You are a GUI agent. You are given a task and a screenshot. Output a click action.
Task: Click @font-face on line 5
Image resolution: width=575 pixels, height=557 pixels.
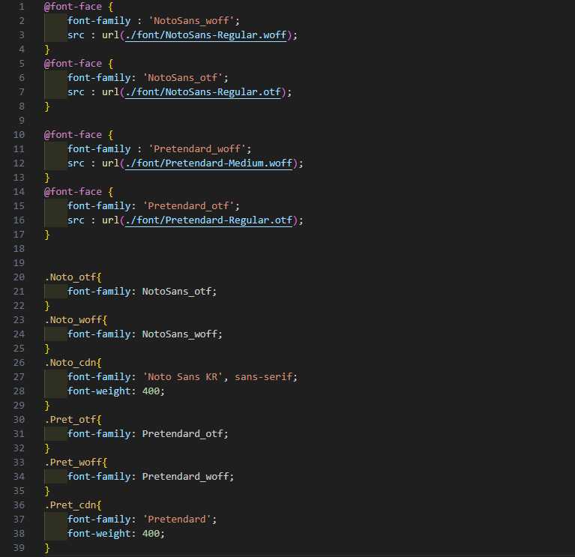[73, 64]
